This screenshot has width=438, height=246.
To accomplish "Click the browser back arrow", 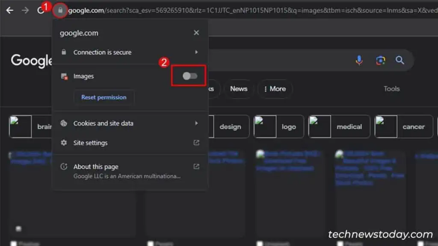I will pyautogui.click(x=9, y=11).
